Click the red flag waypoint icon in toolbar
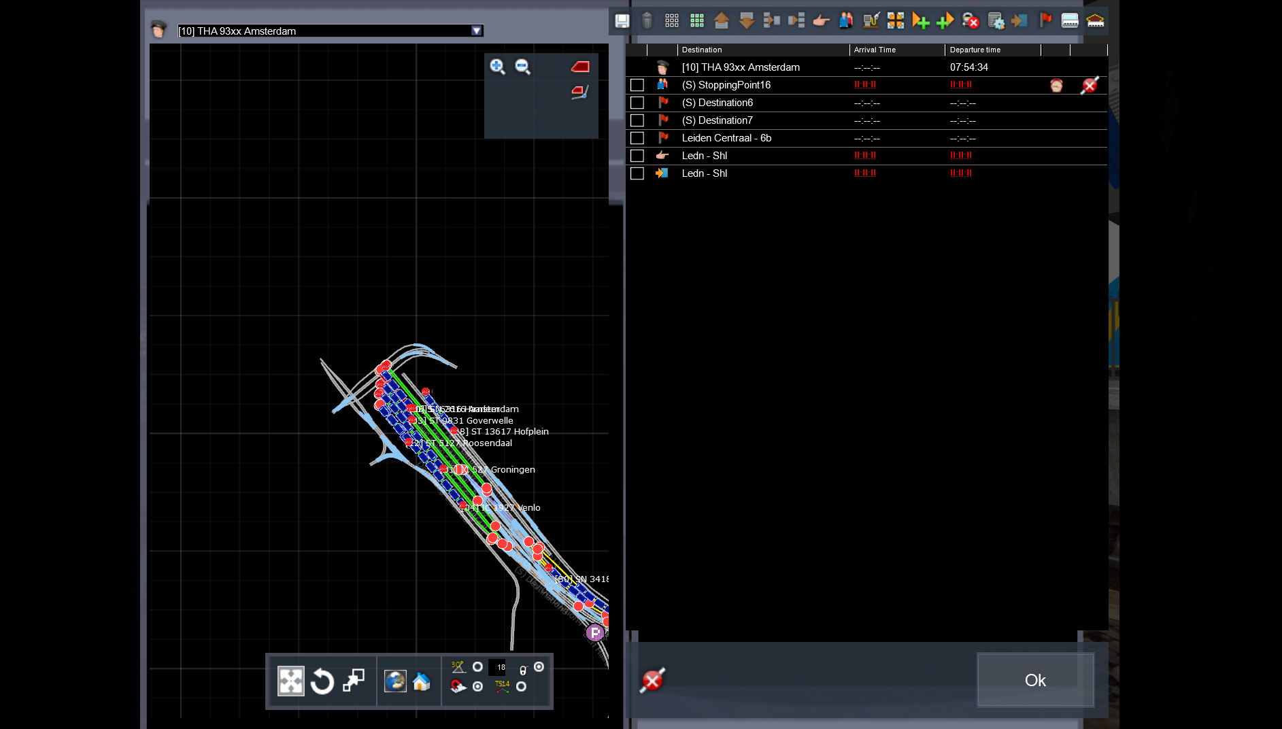This screenshot has height=729, width=1282. point(1045,20)
